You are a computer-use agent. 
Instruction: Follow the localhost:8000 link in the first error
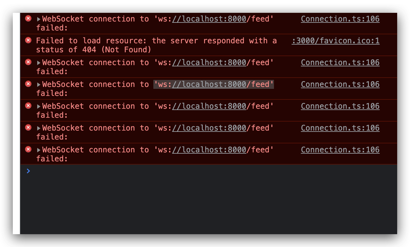coord(209,19)
